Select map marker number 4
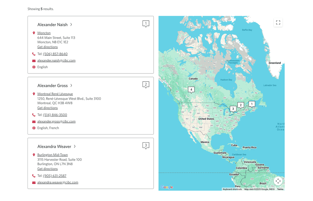313x201 pixels. [191, 90]
